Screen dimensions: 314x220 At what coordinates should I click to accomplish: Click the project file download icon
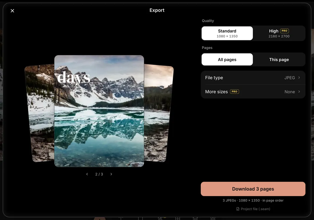click(x=238, y=209)
